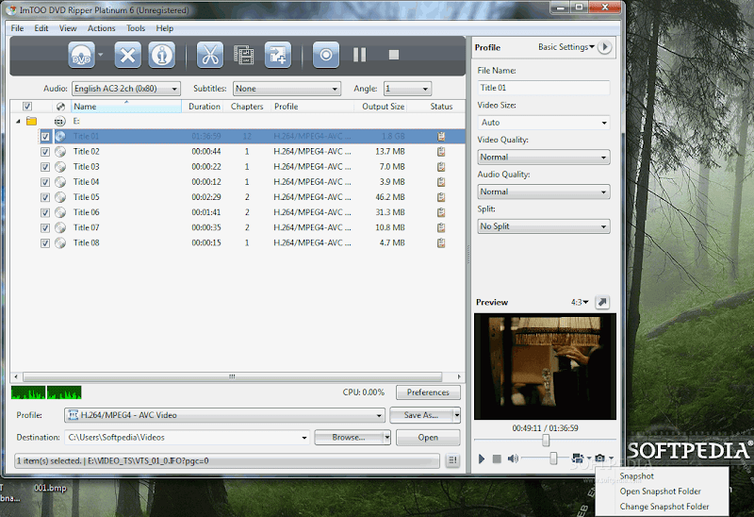Open the View menu
Image resolution: width=754 pixels, height=517 pixels.
[x=68, y=28]
